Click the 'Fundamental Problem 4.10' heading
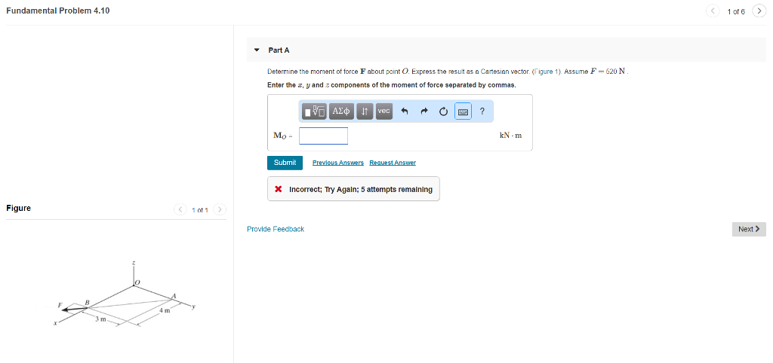 coord(57,11)
